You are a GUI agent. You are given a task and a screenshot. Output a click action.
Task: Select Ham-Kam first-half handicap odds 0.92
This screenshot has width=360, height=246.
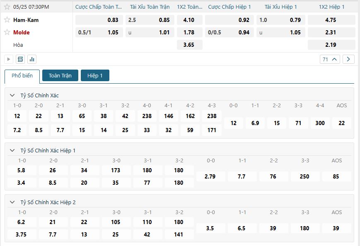coord(230,20)
